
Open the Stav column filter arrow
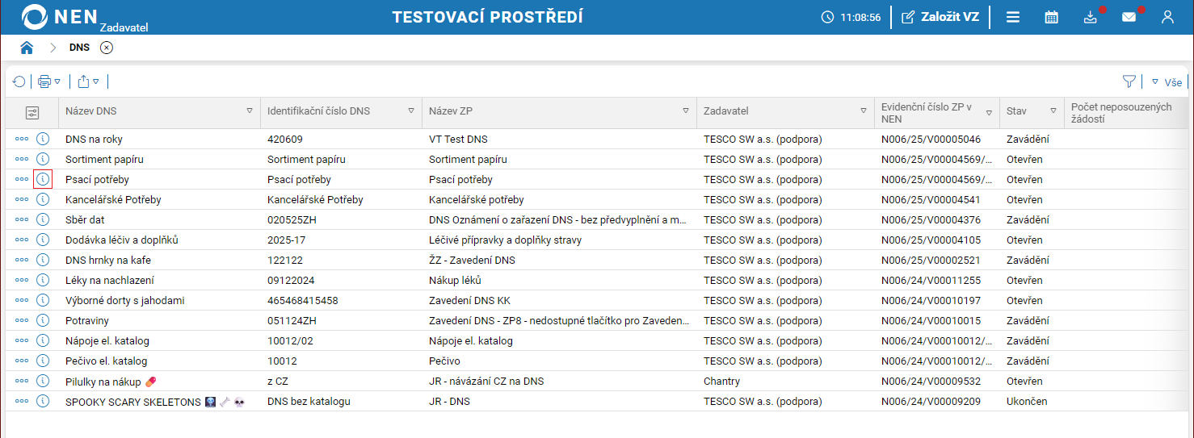pyautogui.click(x=1053, y=111)
